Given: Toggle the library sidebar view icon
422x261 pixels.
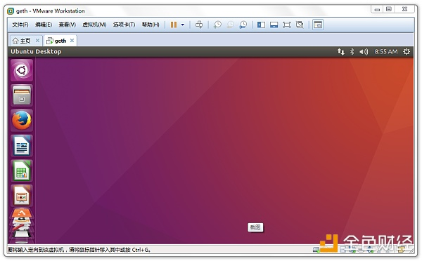Looking at the screenshot, I should (261, 25).
